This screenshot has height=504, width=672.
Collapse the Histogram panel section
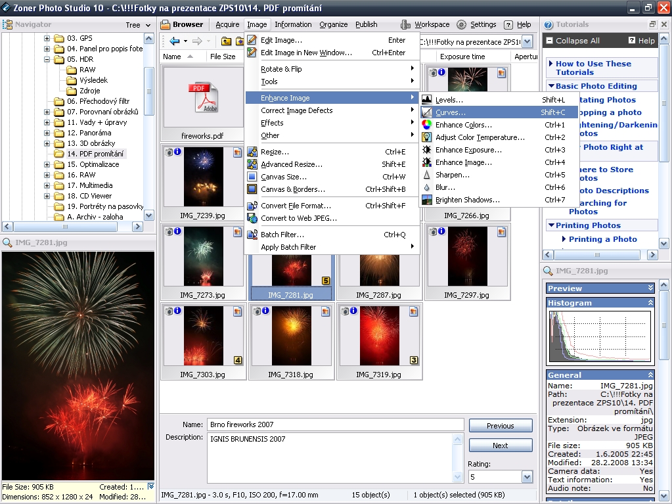click(650, 303)
